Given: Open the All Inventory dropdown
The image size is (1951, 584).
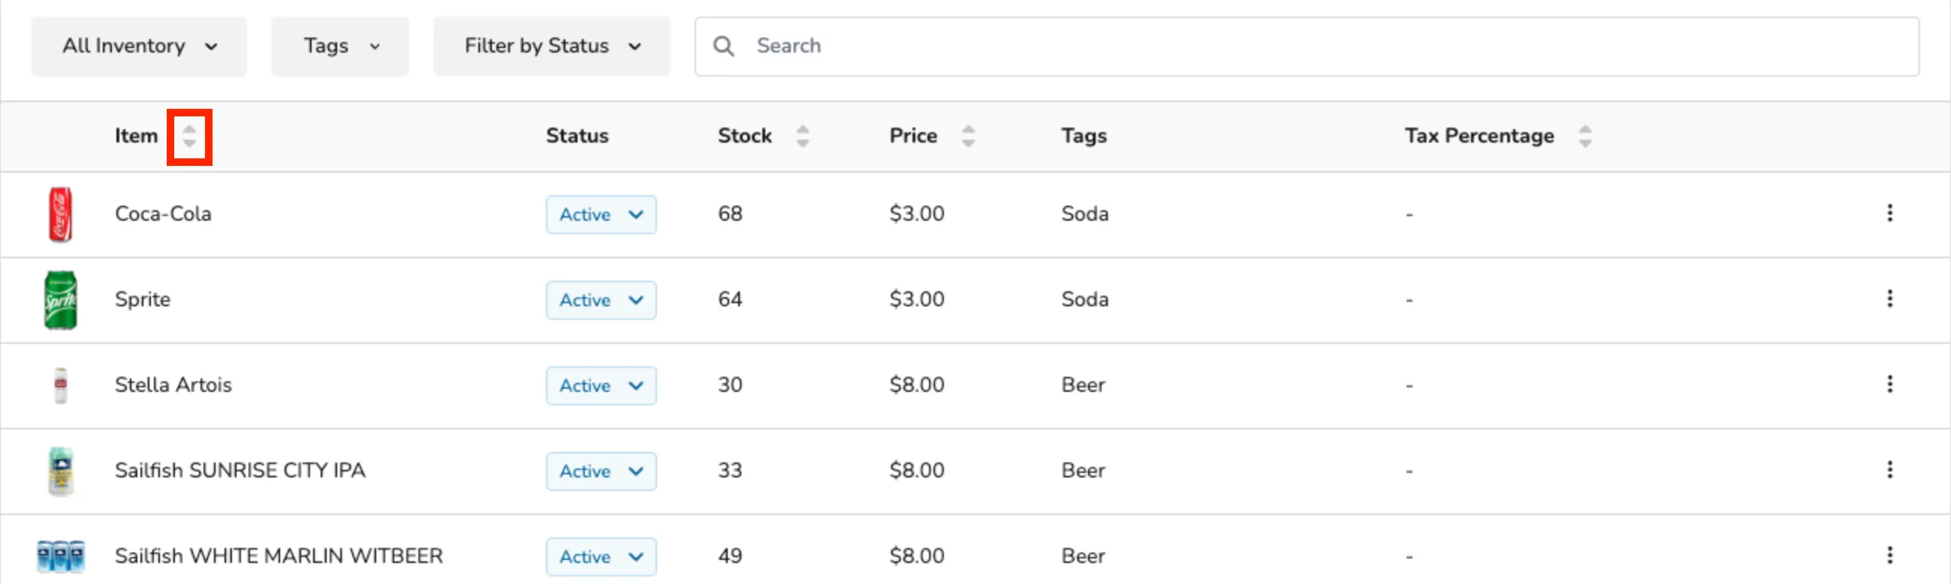Looking at the screenshot, I should tap(139, 47).
